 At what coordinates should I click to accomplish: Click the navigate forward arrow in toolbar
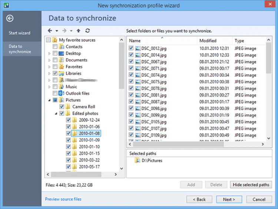tap(64, 31)
